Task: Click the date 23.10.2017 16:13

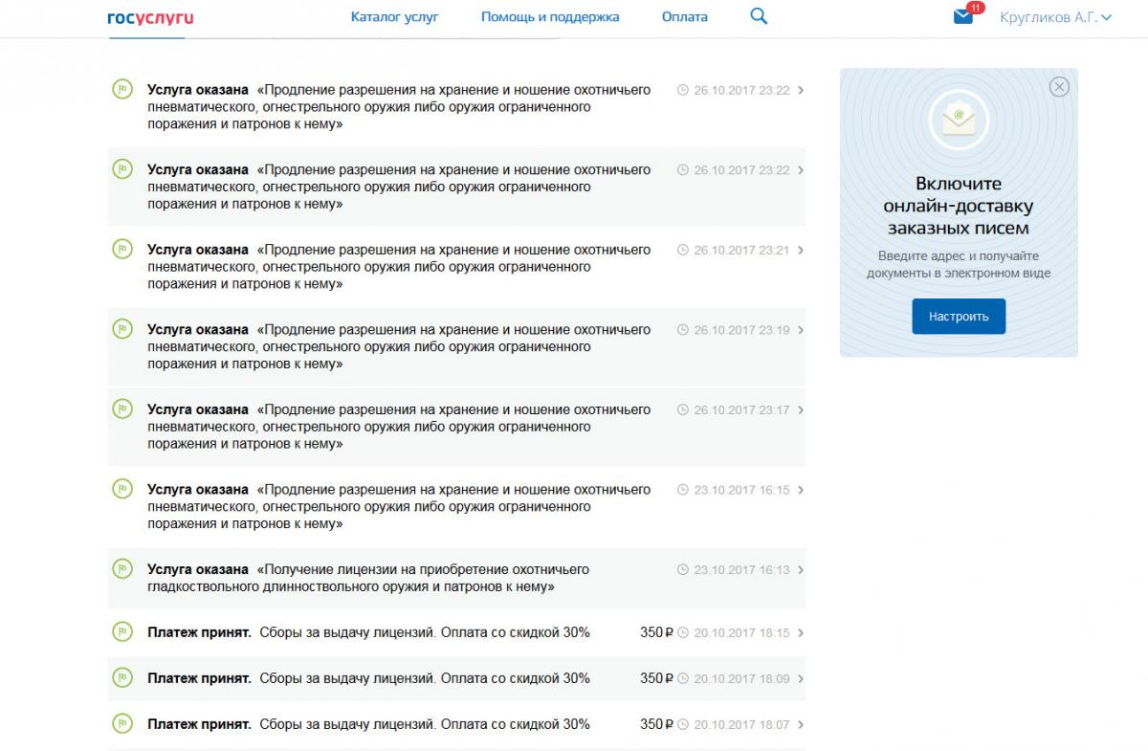Action: [x=741, y=570]
